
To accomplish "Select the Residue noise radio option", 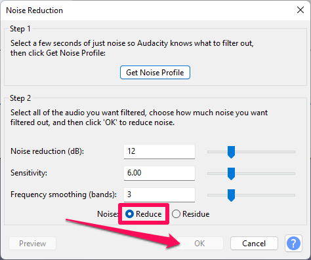I will click(x=190, y=214).
